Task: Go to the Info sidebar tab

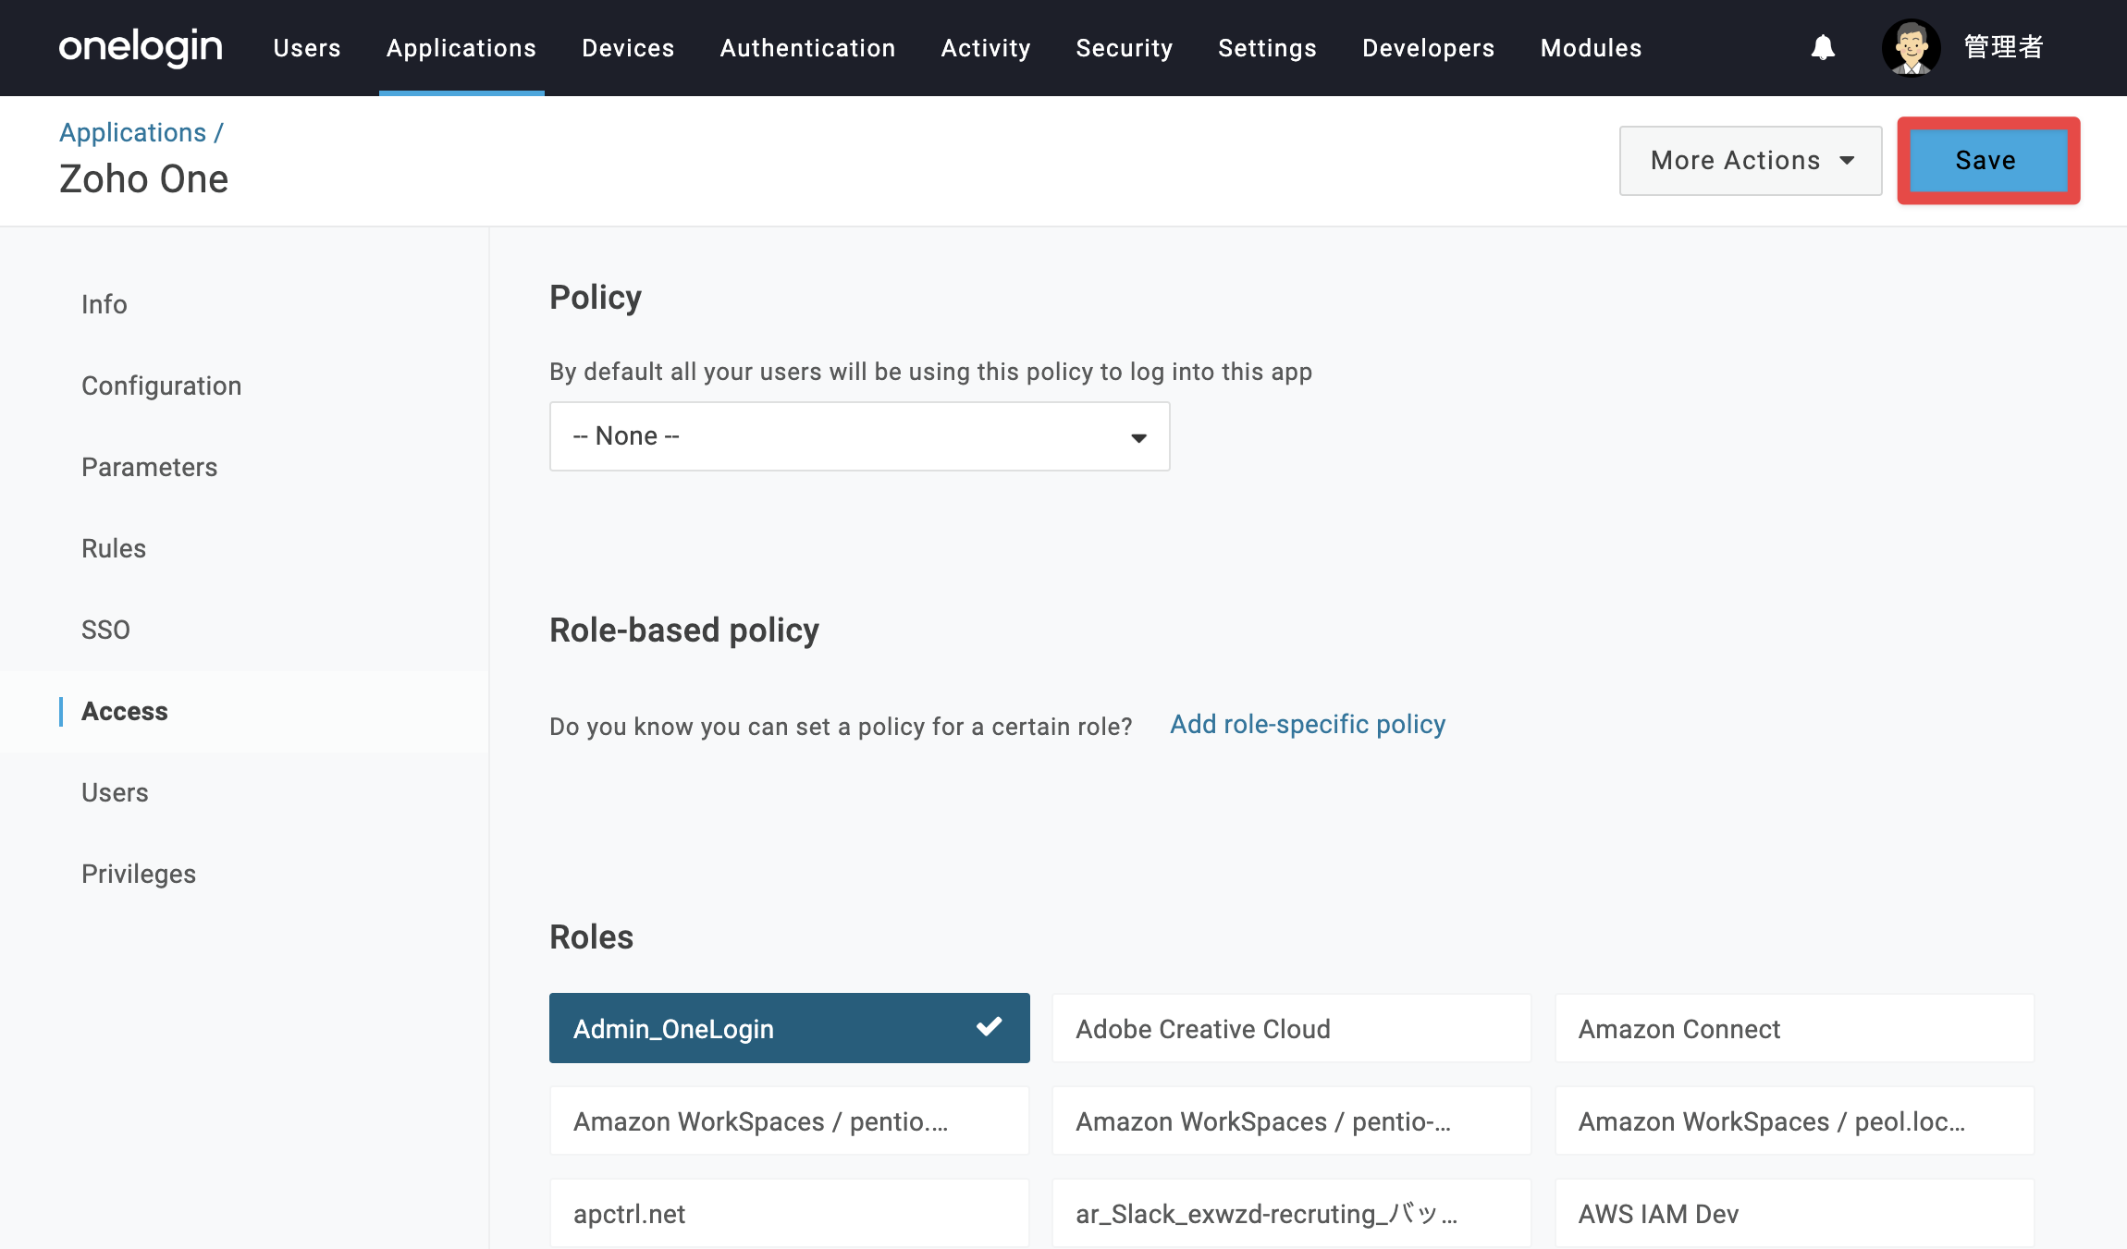Action: [x=105, y=304]
